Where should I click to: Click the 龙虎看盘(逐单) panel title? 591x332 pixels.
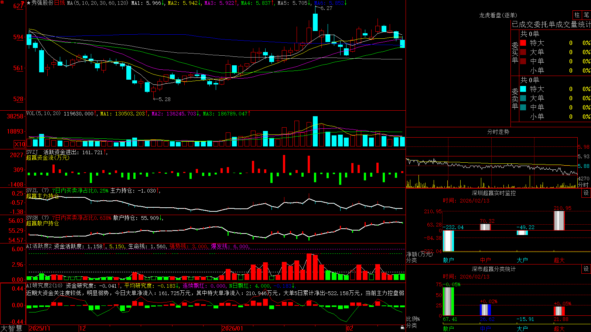(498, 15)
